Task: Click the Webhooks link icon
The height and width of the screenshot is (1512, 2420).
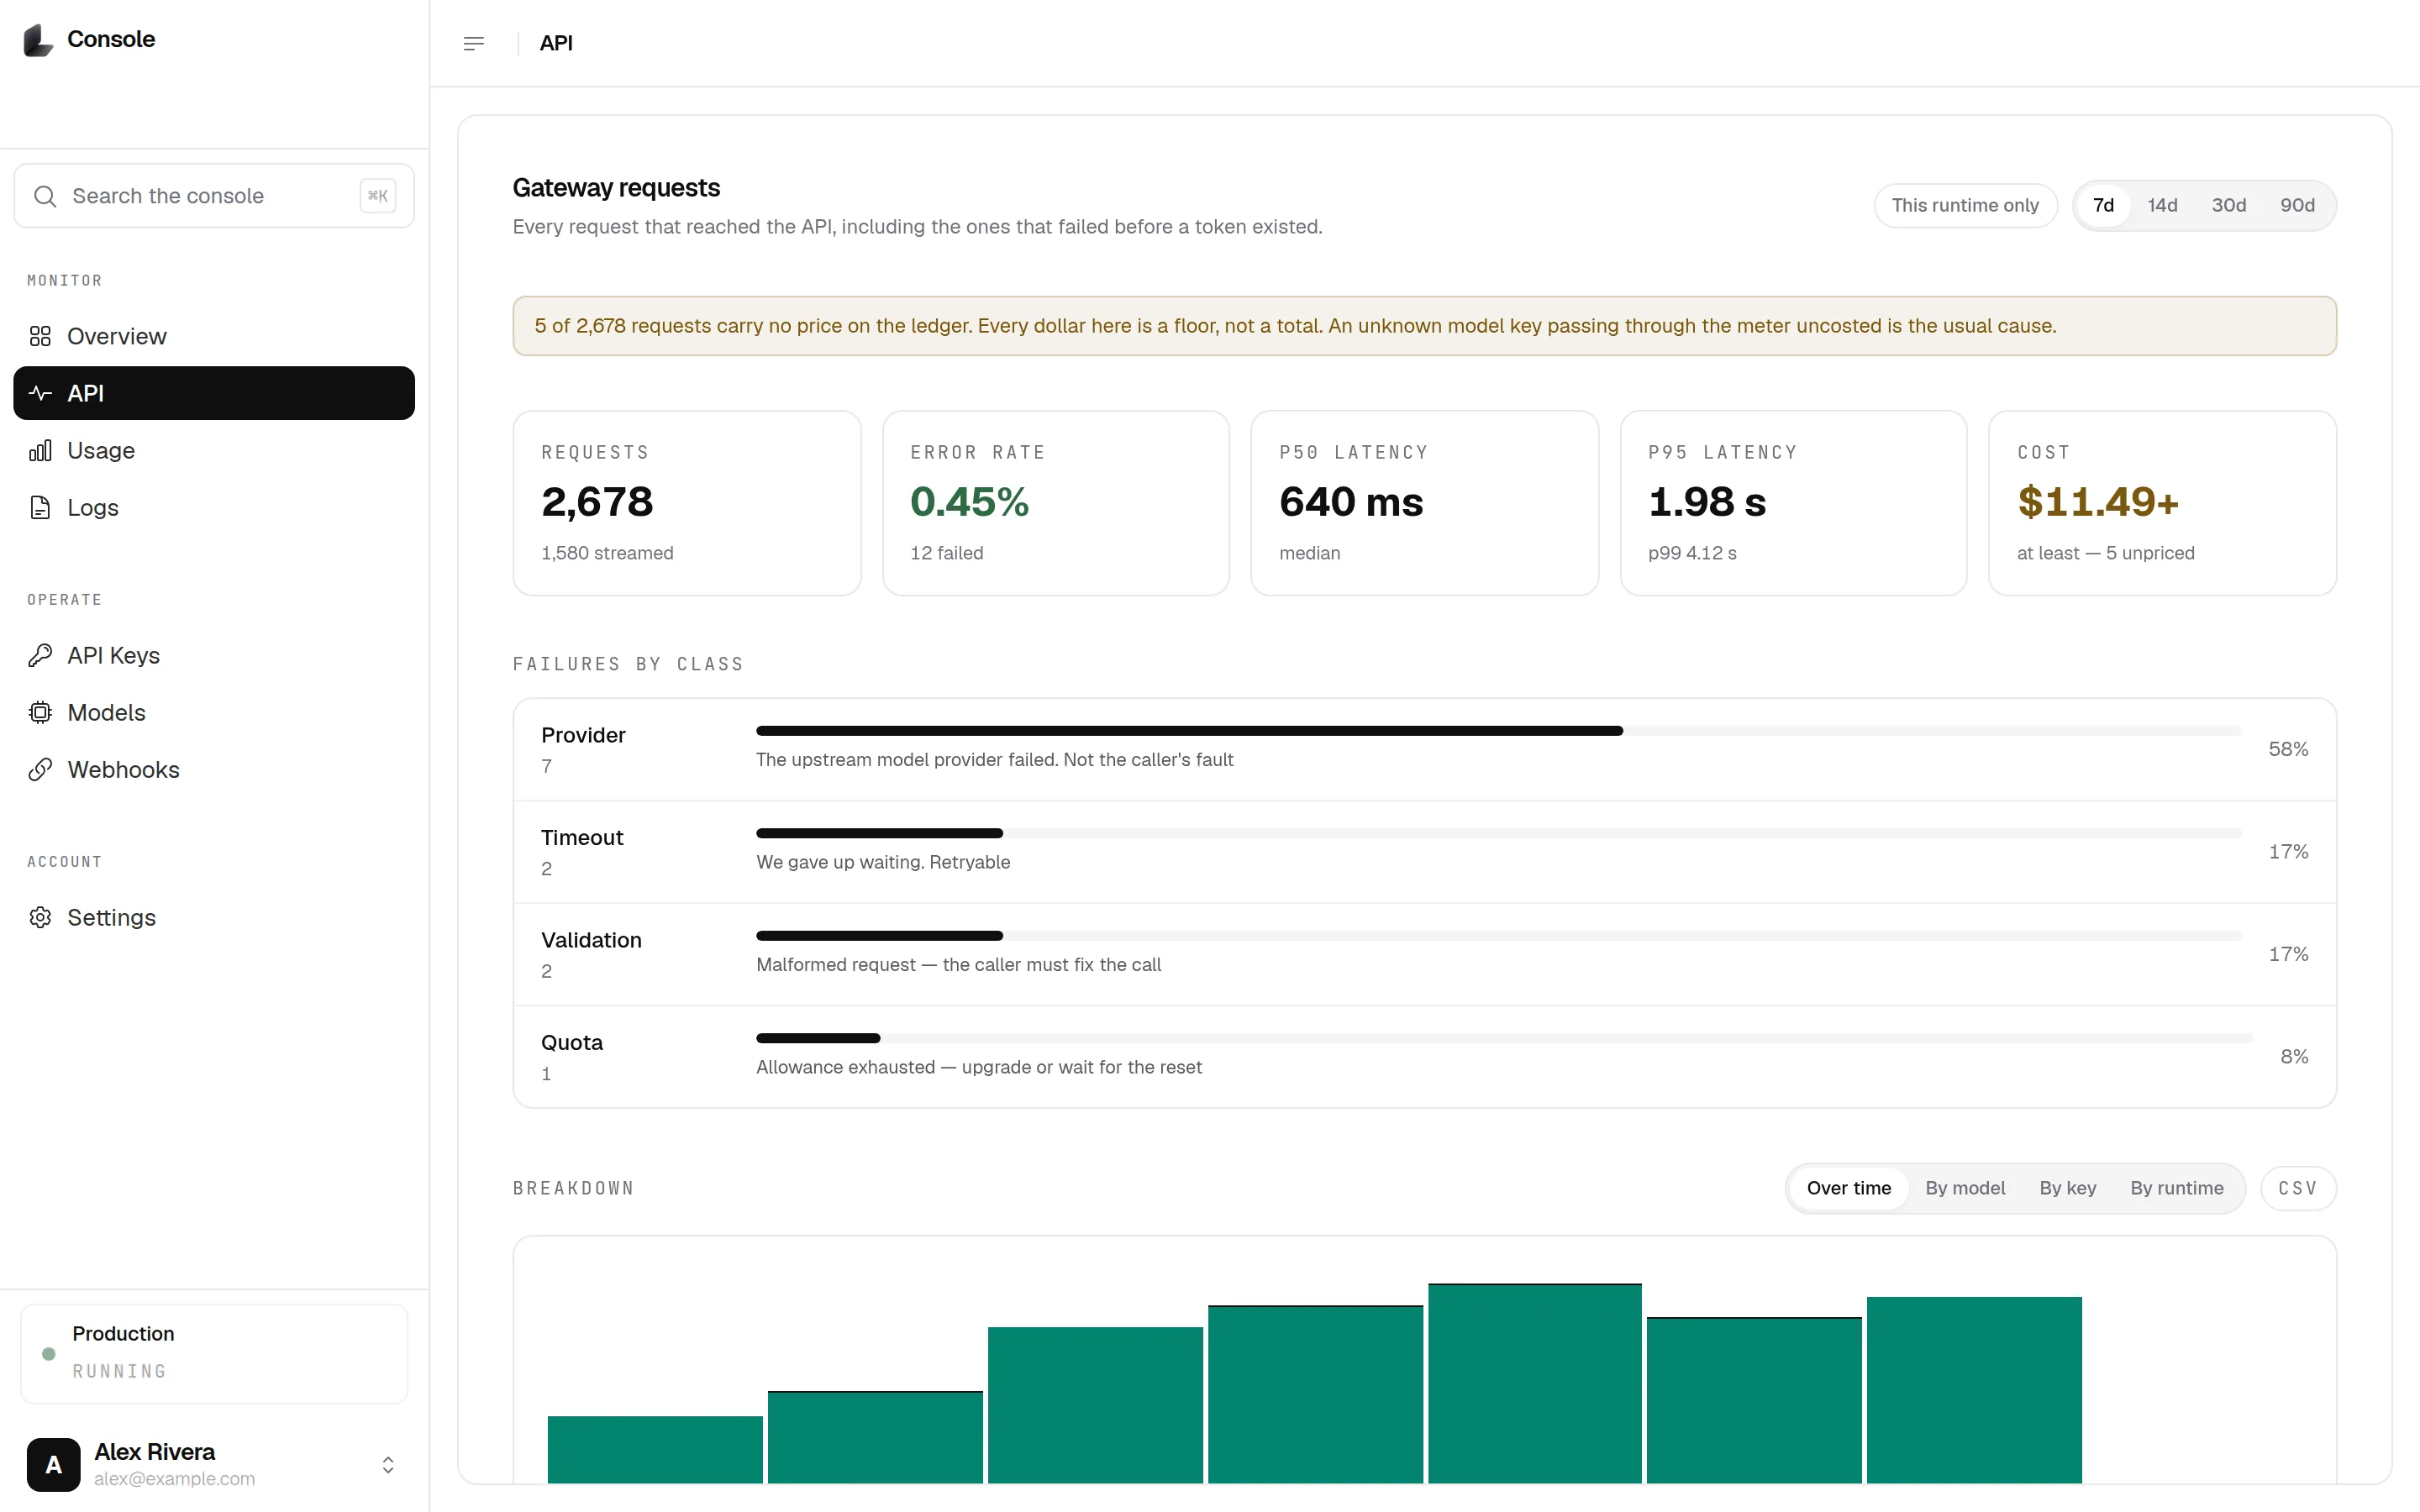Action: [x=40, y=769]
